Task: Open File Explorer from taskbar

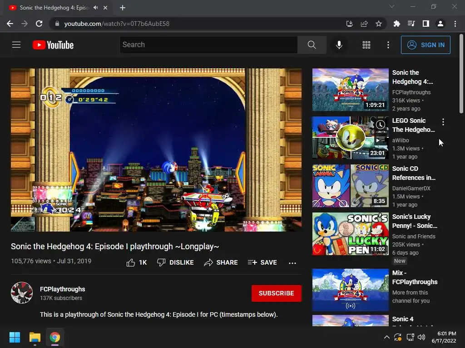Action: point(35,337)
